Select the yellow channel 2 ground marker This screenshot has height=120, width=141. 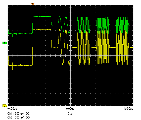coord(5,106)
